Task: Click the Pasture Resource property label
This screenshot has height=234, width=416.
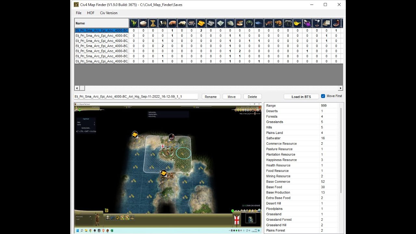Action: pyautogui.click(x=279, y=149)
